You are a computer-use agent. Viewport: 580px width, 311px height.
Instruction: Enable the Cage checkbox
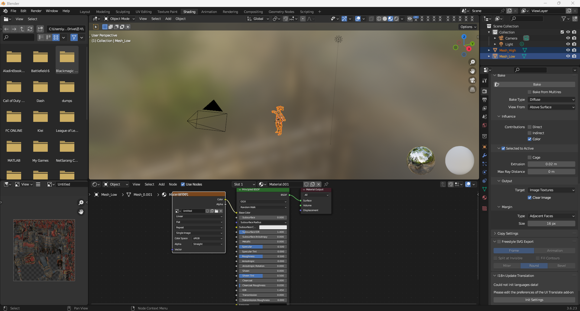point(530,157)
